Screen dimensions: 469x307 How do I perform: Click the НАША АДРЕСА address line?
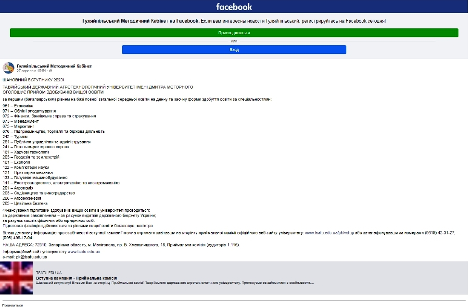point(121,245)
